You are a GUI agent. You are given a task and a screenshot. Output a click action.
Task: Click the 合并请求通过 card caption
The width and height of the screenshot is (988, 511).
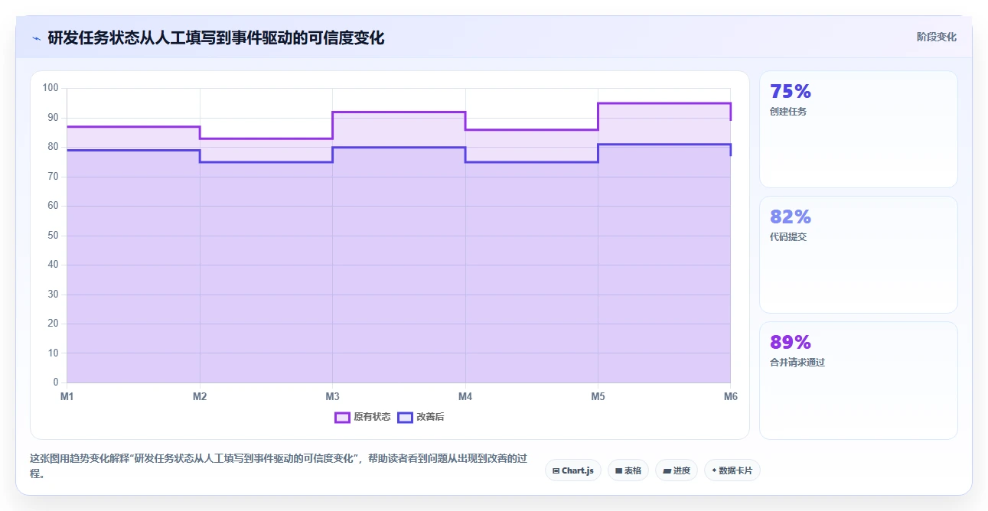pyautogui.click(x=797, y=363)
